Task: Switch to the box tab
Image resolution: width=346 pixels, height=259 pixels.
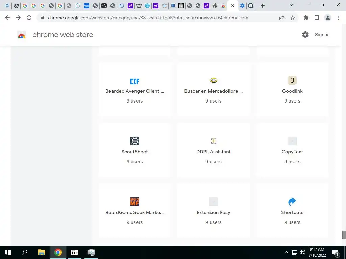Action: [x=86, y=6]
